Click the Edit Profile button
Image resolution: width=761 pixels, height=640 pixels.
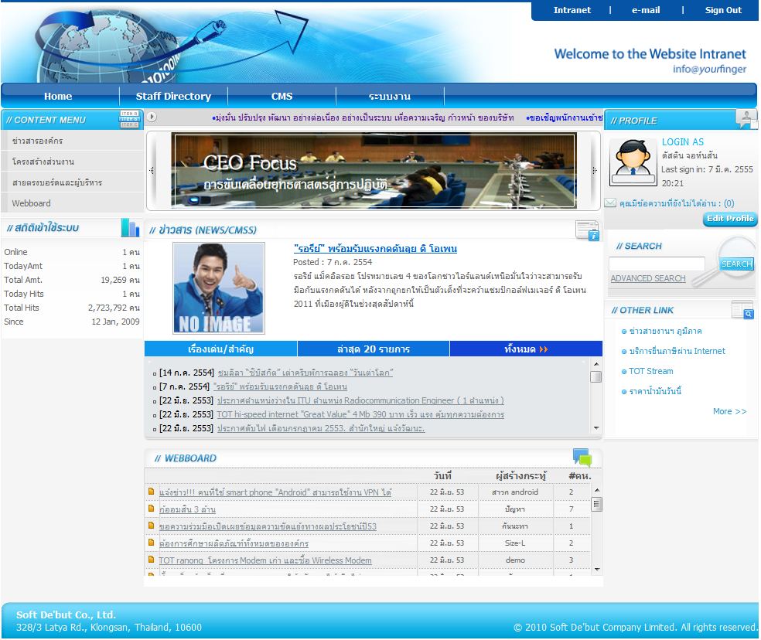[730, 219]
